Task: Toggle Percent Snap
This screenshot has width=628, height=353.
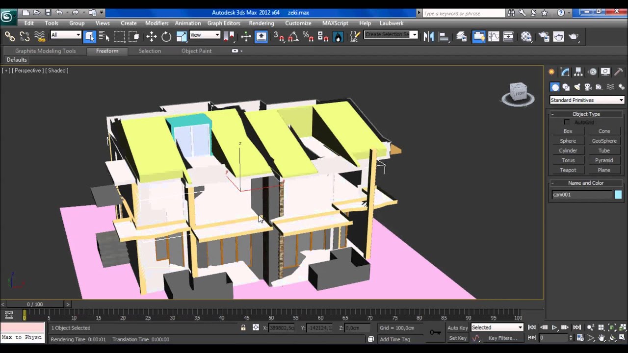Action: tap(308, 36)
